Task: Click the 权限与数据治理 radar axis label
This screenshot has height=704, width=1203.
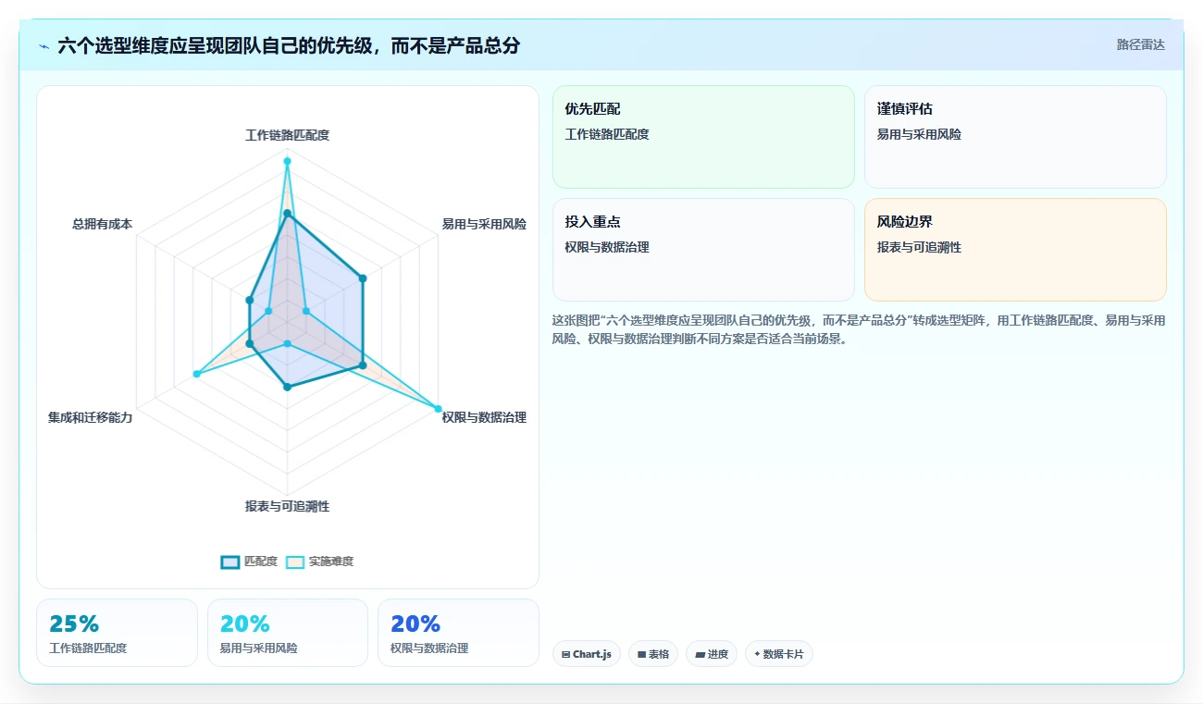Action: click(x=484, y=417)
